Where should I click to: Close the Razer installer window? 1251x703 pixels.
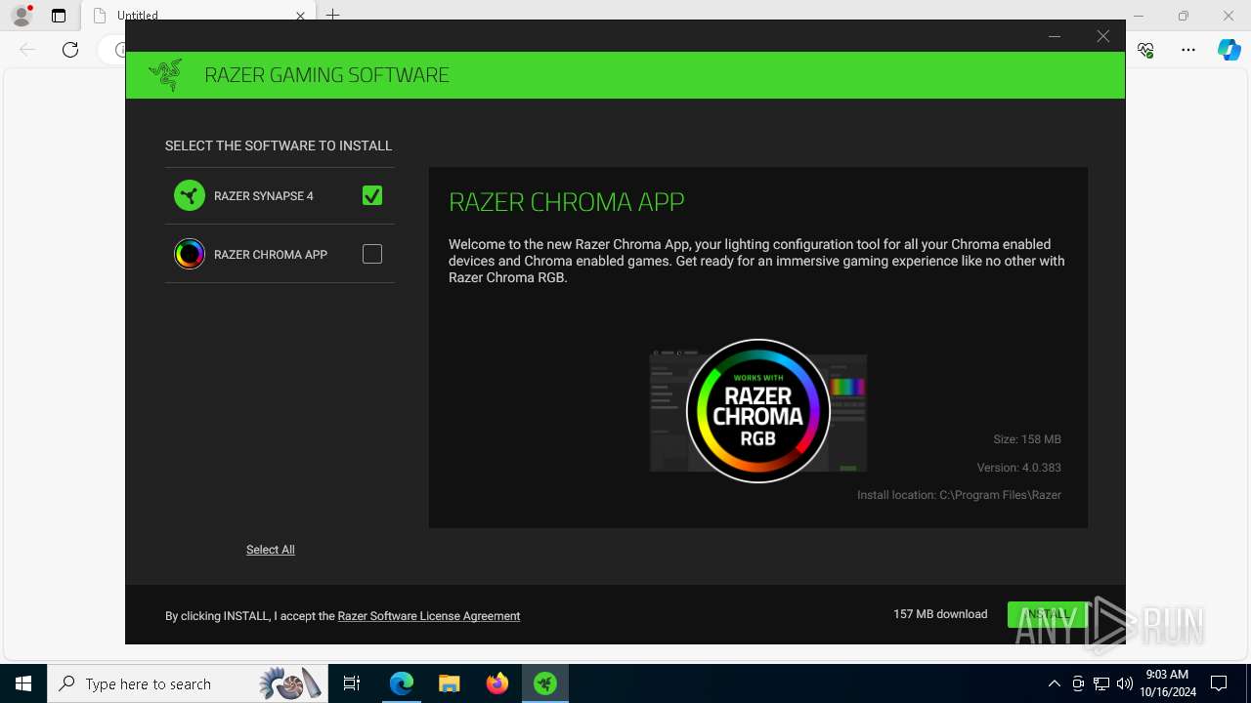pyautogui.click(x=1103, y=36)
